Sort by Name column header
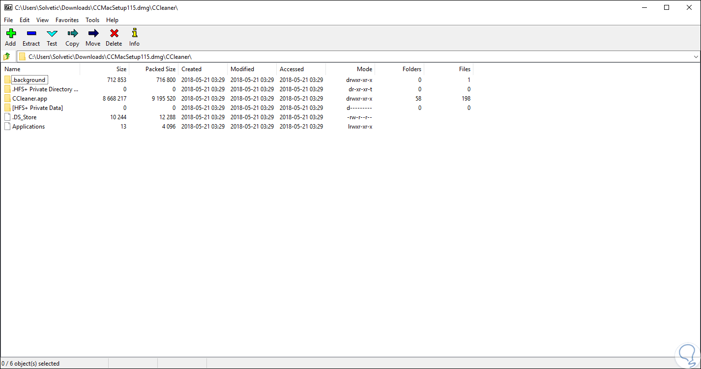The width and height of the screenshot is (701, 369). click(x=40, y=69)
